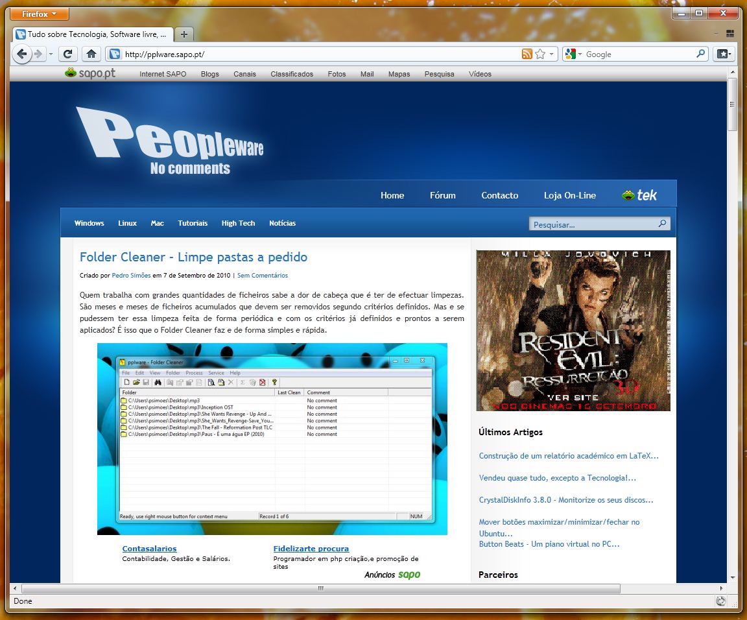Click the search magnifier in Google box
This screenshot has width=747, height=620.
pyautogui.click(x=700, y=54)
